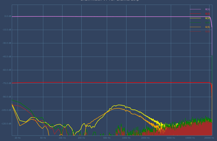Click the -105.0 dB axis label
Image resolution: width=217 pixels, height=141 pixels.
pyautogui.click(x=6, y=110)
